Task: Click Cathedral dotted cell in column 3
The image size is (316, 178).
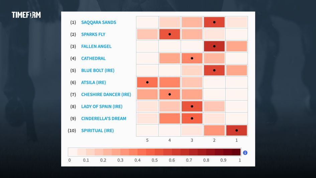Action: [192, 58]
